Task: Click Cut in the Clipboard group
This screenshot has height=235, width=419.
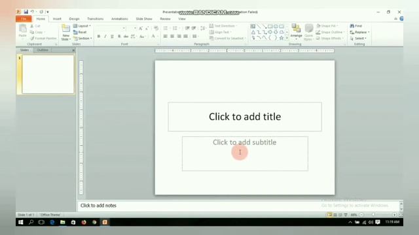Action: tap(35, 26)
